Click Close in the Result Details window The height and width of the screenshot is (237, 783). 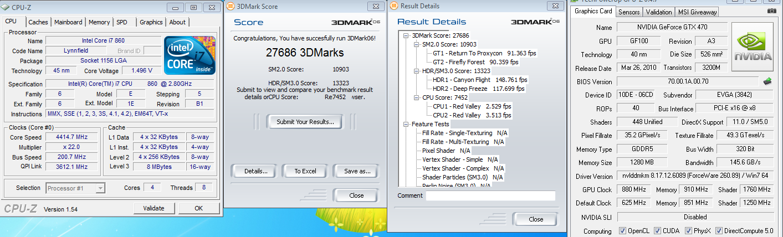[536, 219]
